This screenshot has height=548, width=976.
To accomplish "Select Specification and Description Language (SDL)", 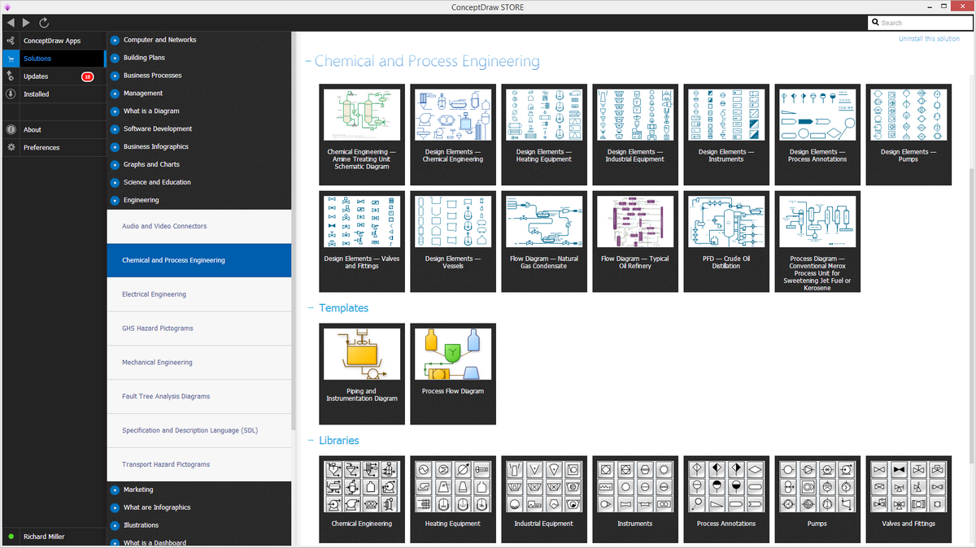I will [x=199, y=431].
